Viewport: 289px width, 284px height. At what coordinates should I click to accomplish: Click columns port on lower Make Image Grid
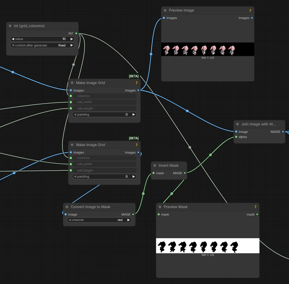pos(71,158)
